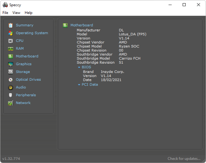Select the RAM memory stick icon
The height and width of the screenshot is (163, 206).
(11, 49)
